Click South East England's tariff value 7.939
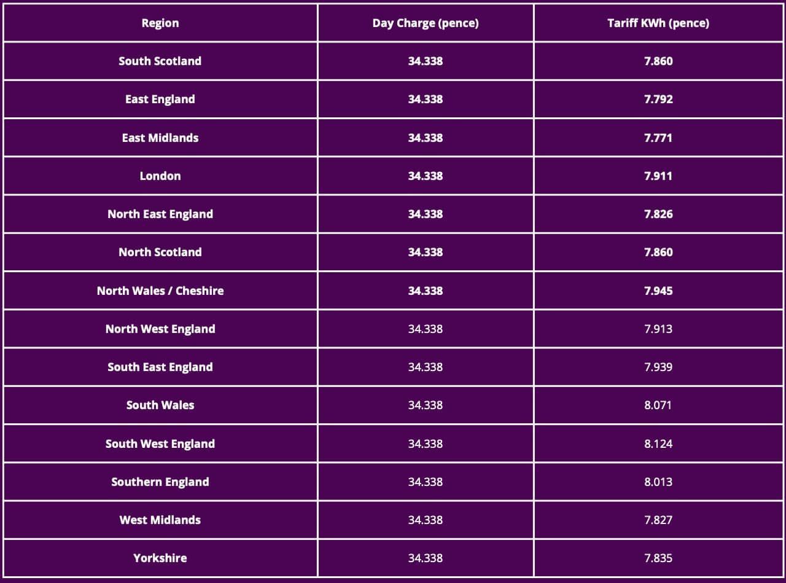 tap(658, 367)
